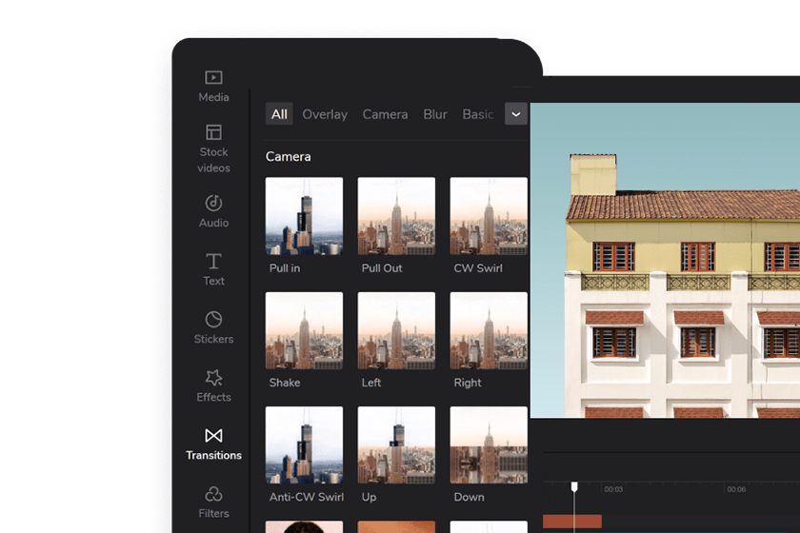Open the Stock videos sidebar icon

pyautogui.click(x=213, y=133)
